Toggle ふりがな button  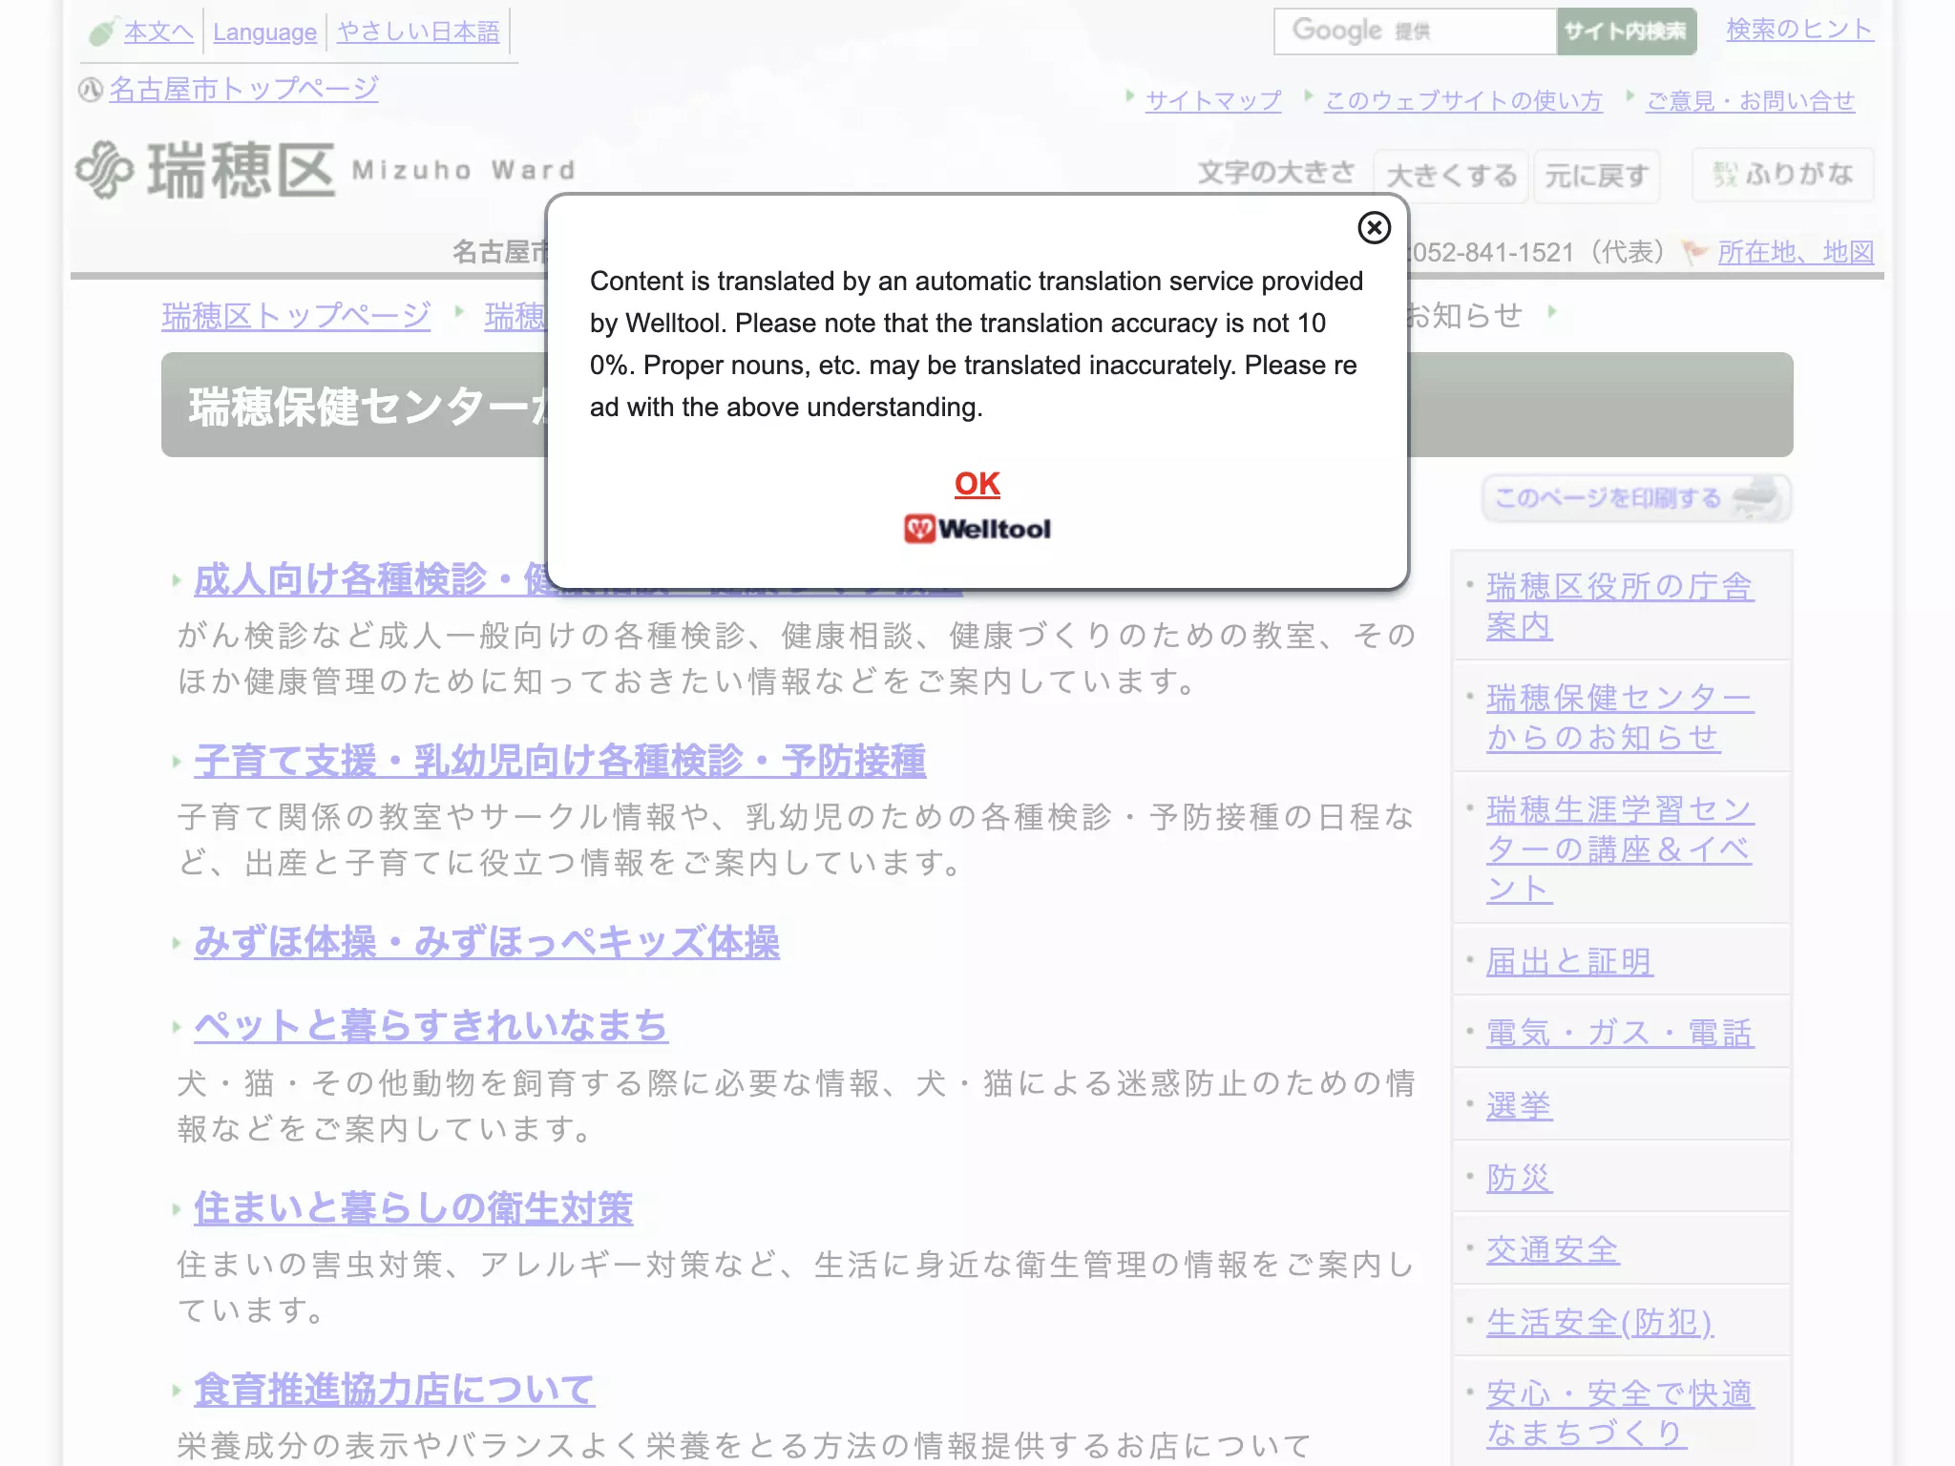click(1782, 174)
